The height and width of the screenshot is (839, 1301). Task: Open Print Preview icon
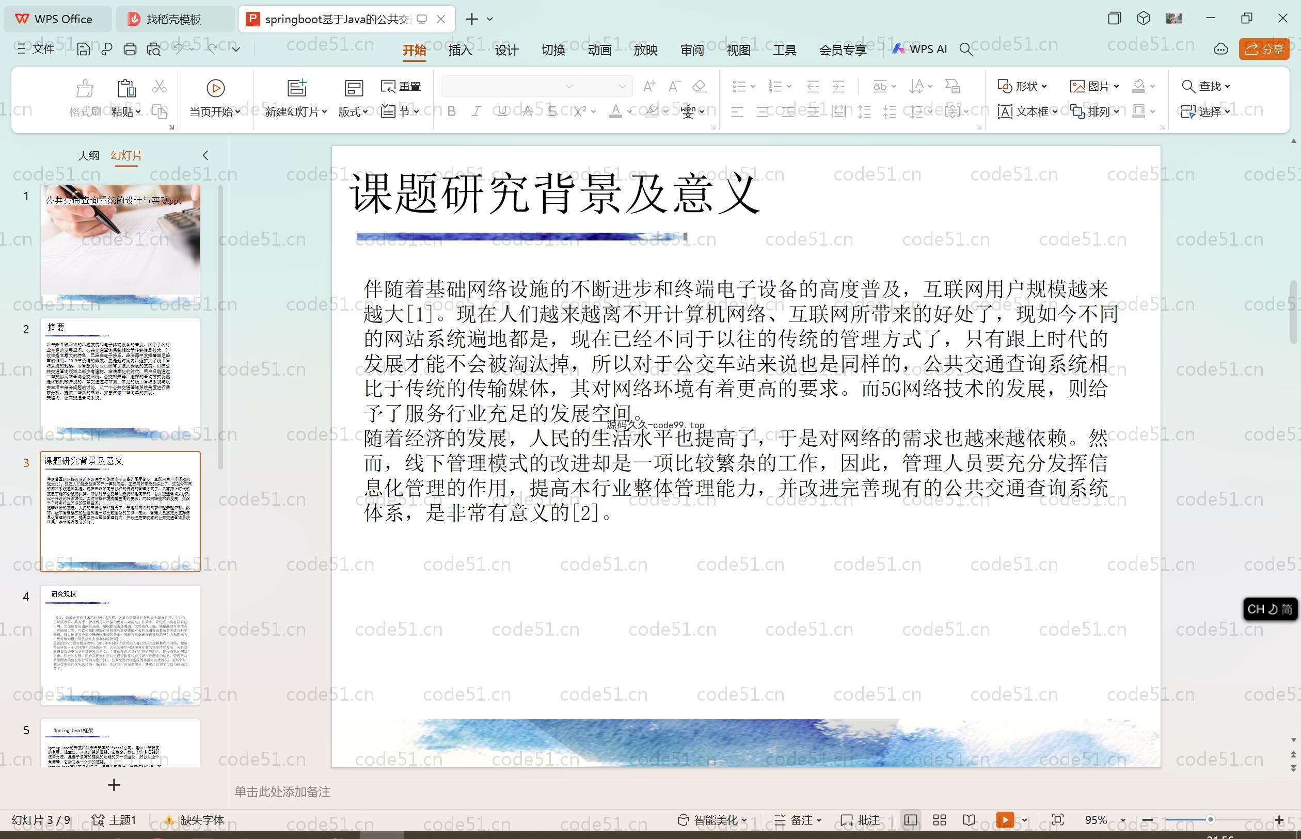click(154, 50)
